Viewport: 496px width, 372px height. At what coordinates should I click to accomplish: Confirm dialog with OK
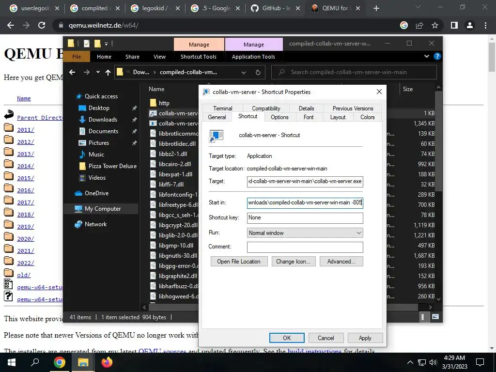click(287, 338)
